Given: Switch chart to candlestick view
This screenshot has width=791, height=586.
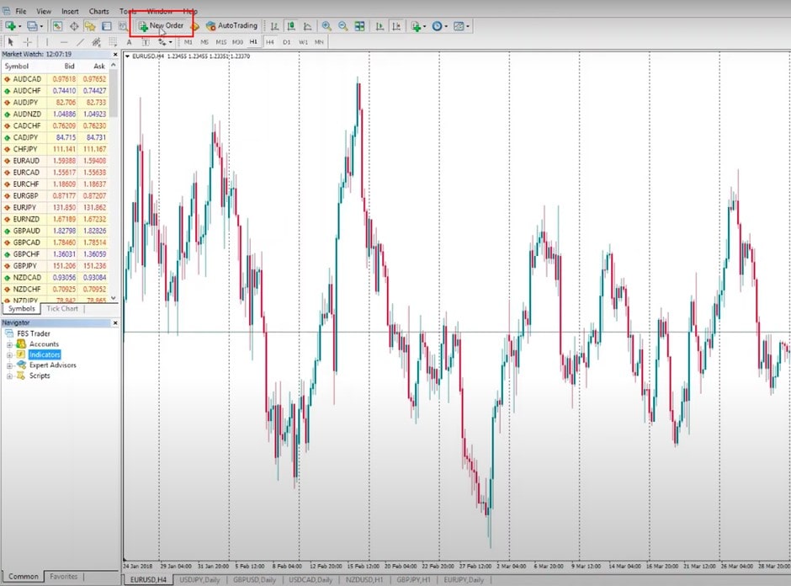Looking at the screenshot, I should [x=290, y=26].
